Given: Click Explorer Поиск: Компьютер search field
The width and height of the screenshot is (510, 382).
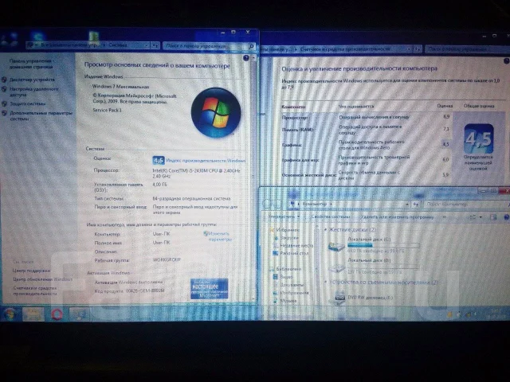Looking at the screenshot, I should click(x=465, y=205).
